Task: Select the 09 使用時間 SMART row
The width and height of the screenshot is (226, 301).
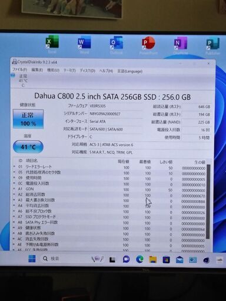Action: coord(109,178)
